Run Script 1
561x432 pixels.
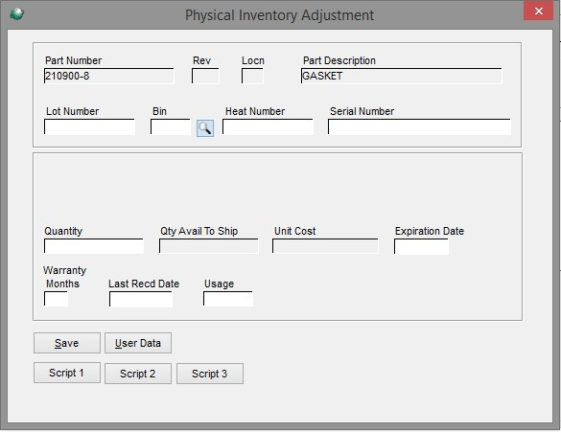[x=67, y=373]
